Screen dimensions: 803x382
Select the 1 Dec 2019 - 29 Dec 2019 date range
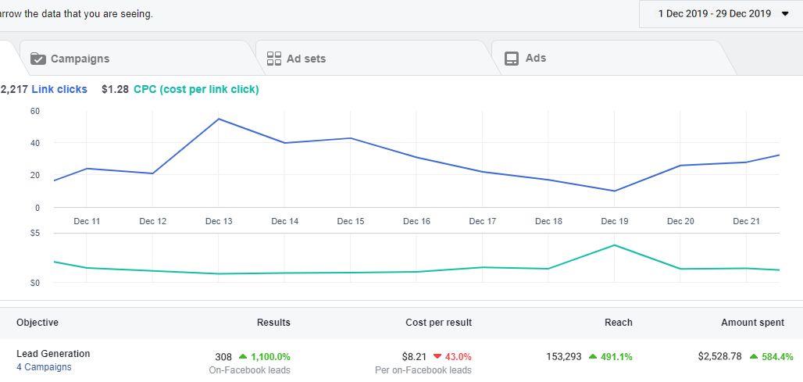point(714,13)
